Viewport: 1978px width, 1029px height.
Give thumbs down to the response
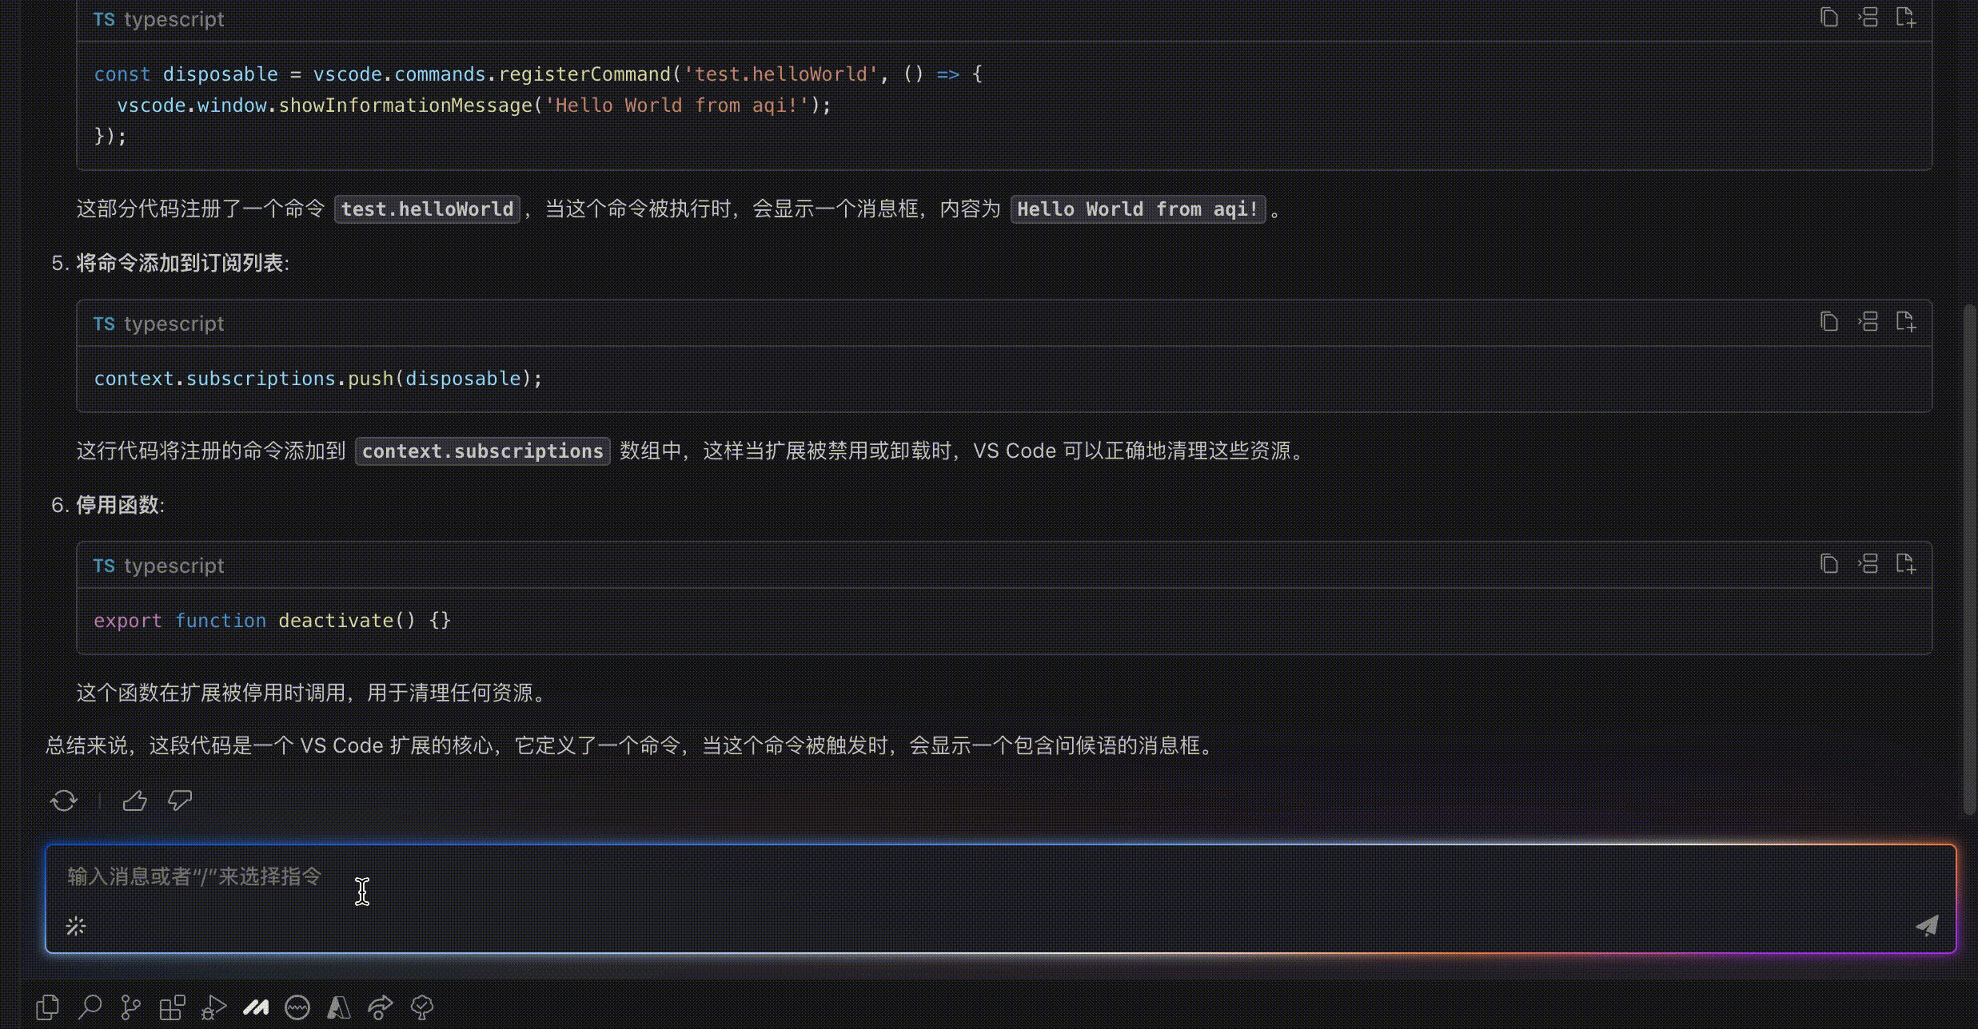pos(180,801)
